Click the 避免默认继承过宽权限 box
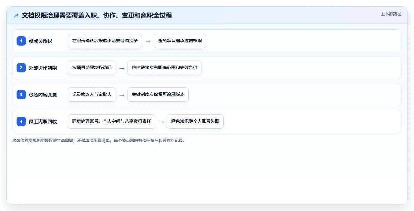Image resolution: width=414 pixels, height=211 pixels. point(180,41)
